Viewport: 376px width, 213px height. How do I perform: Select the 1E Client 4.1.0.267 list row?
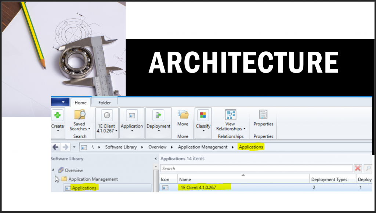pos(266,188)
